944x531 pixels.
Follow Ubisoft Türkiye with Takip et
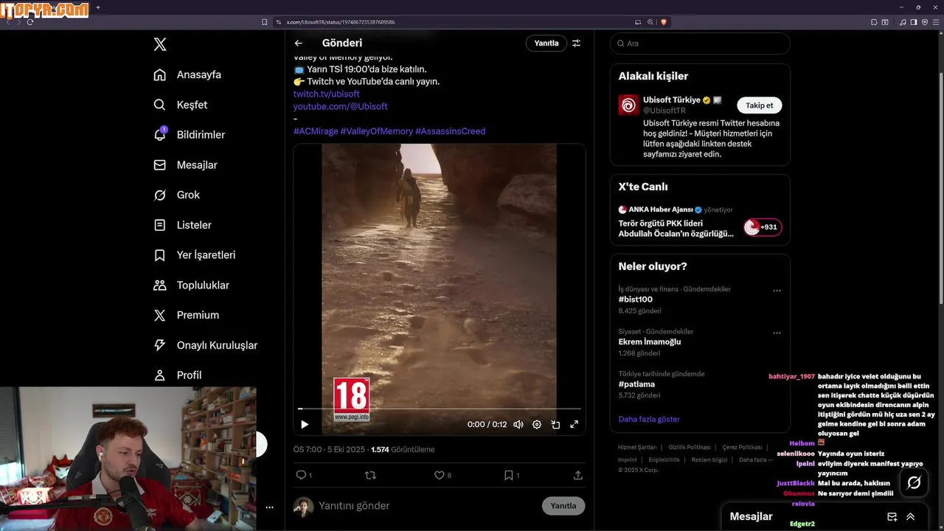pyautogui.click(x=760, y=105)
